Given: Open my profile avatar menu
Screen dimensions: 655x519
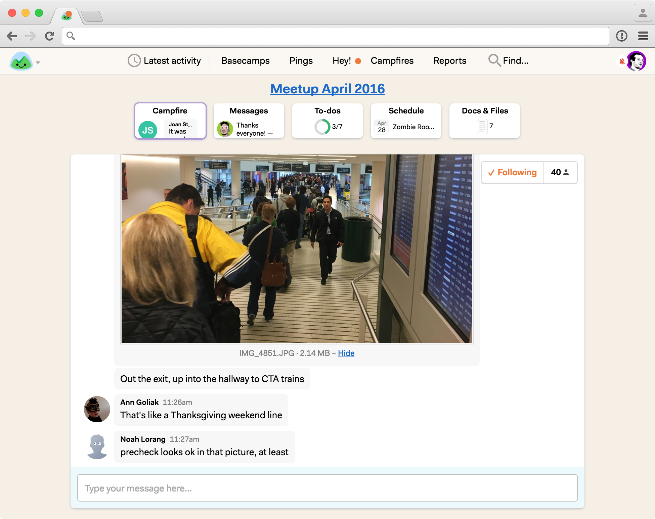Looking at the screenshot, I should click(636, 61).
